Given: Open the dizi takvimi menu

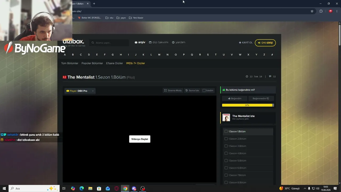Looking at the screenshot, I should pos(159,42).
